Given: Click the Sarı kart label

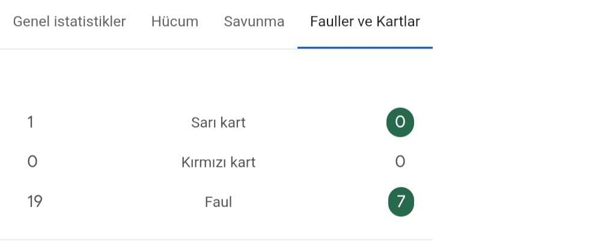Looking at the screenshot, I should 218,123.
